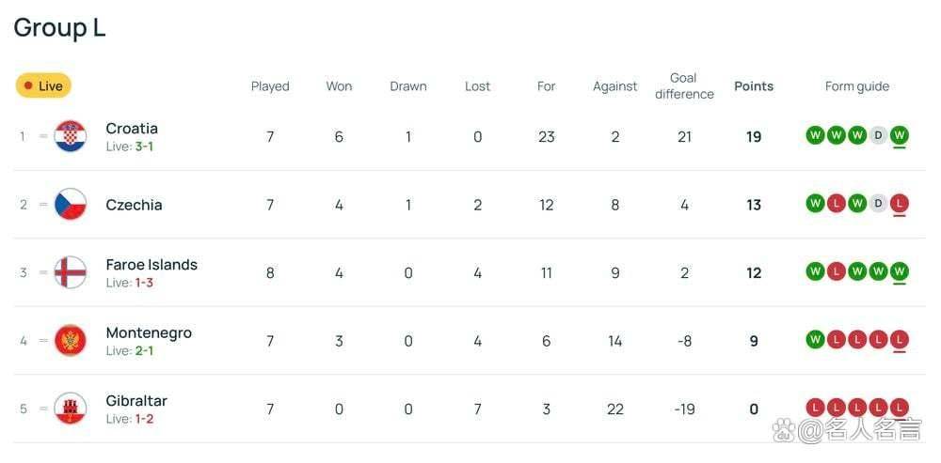
Task: Click the Group L heading
Action: click(x=59, y=28)
